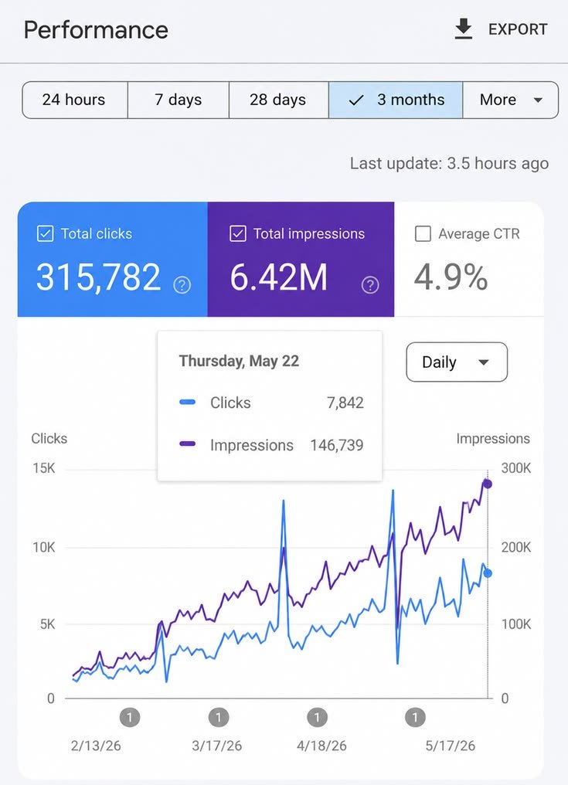
Task: Click annotation marker above 2/13/26 date
Action: 130,718
